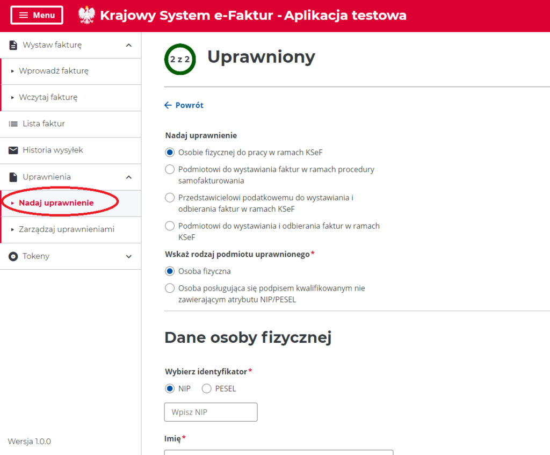Select qualified signature without NIP/PESEL option
The width and height of the screenshot is (550, 455).
coord(170,288)
